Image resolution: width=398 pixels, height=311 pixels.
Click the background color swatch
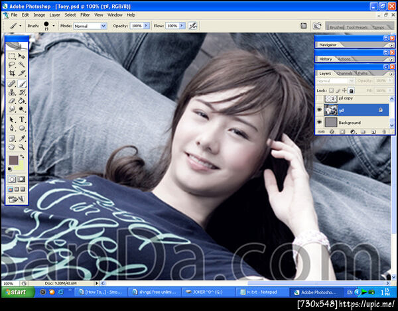point(21,166)
